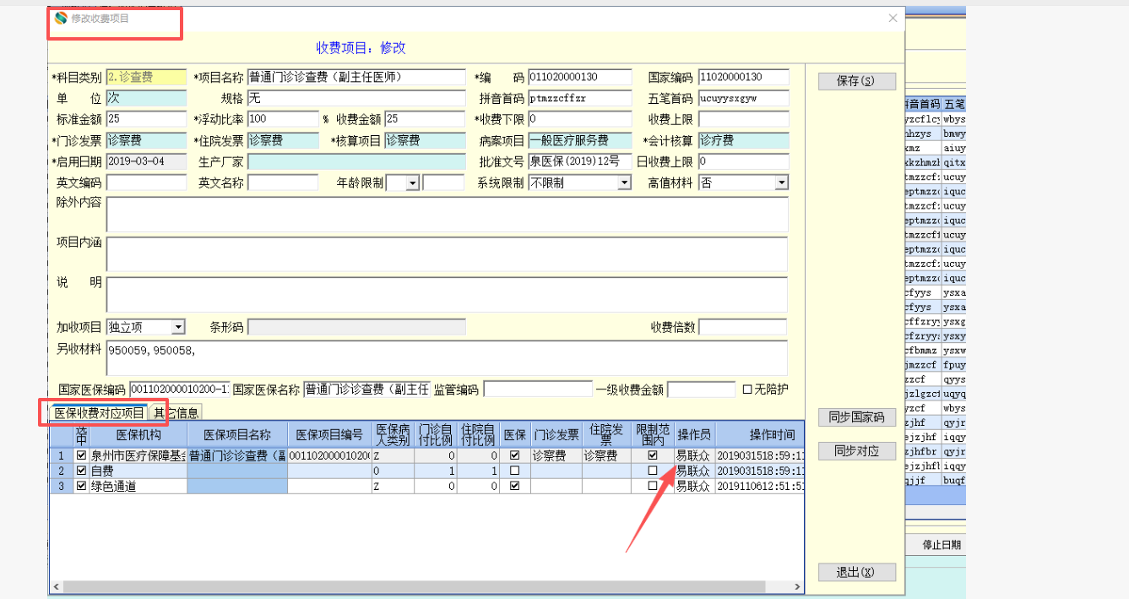Click the 监管编码 field
Viewport: 1129px width, 599px height.
click(537, 389)
